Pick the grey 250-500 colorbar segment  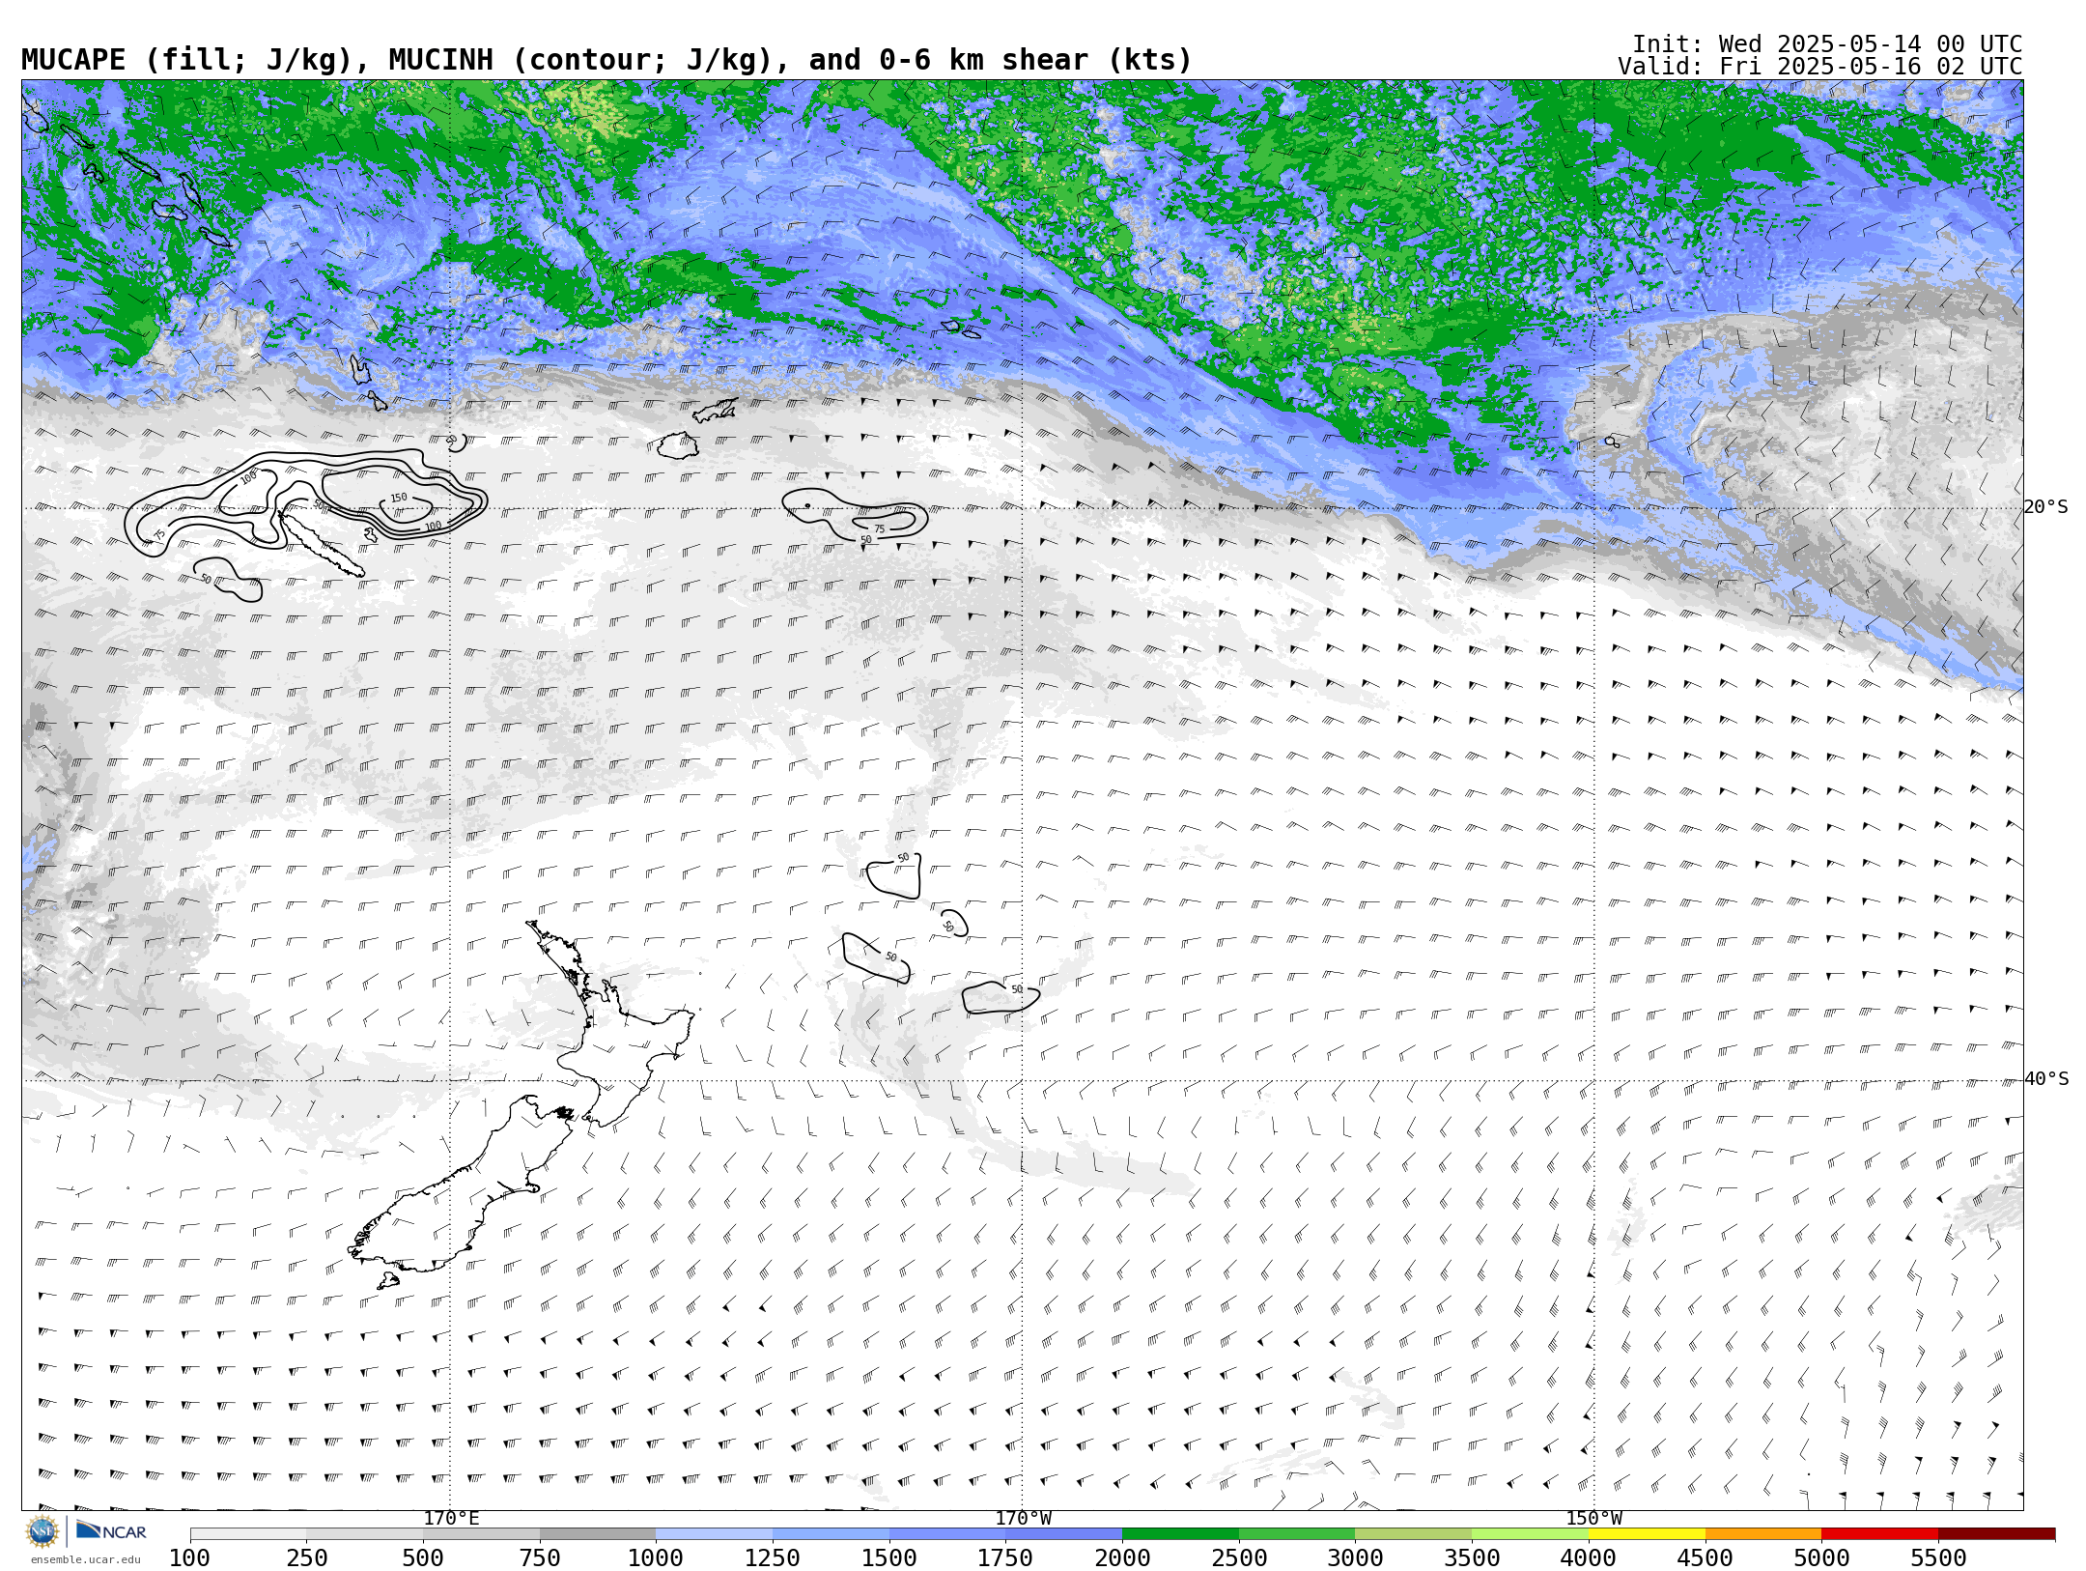point(364,1534)
